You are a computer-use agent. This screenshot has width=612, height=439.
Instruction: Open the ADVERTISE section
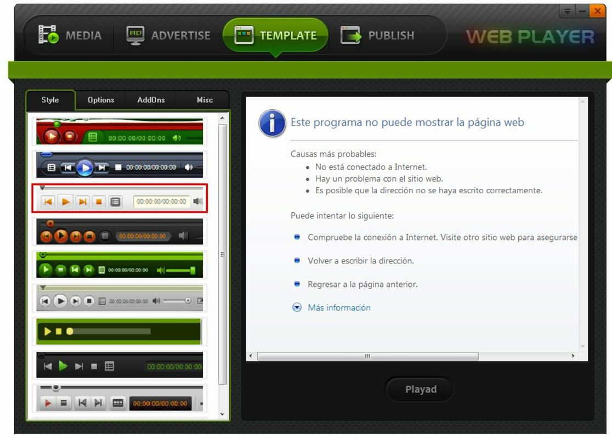click(168, 36)
